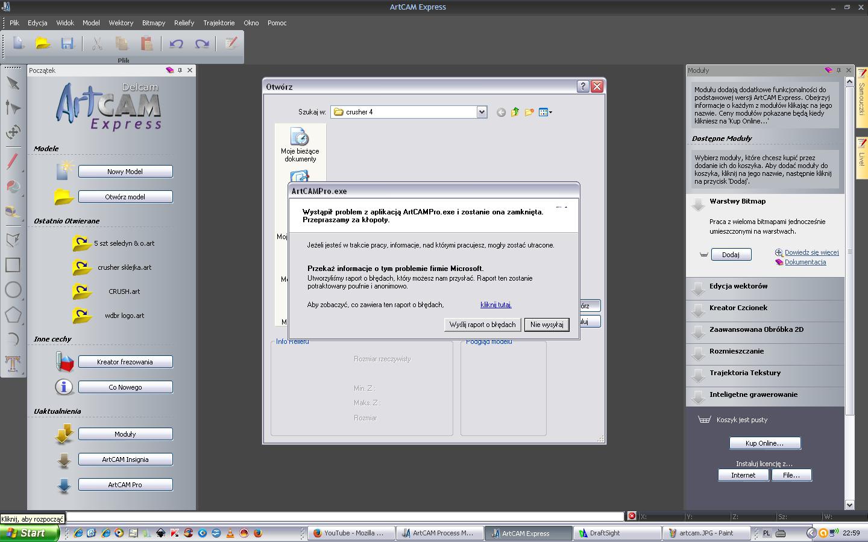Cut selection with the scissors toolbar icon
This screenshot has height=542, width=868.
[97, 43]
